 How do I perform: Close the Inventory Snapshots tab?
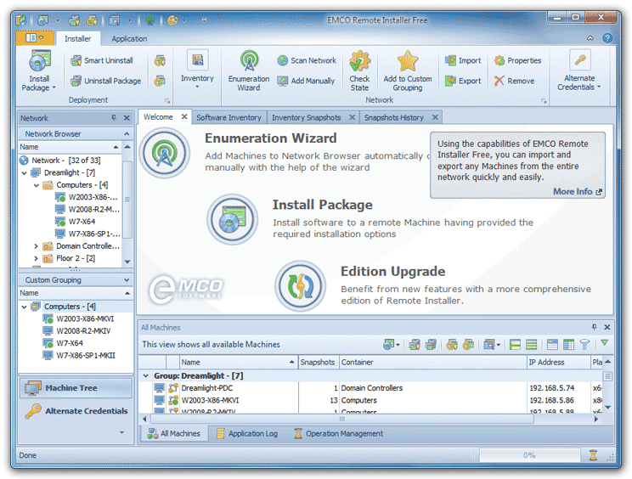tap(352, 117)
